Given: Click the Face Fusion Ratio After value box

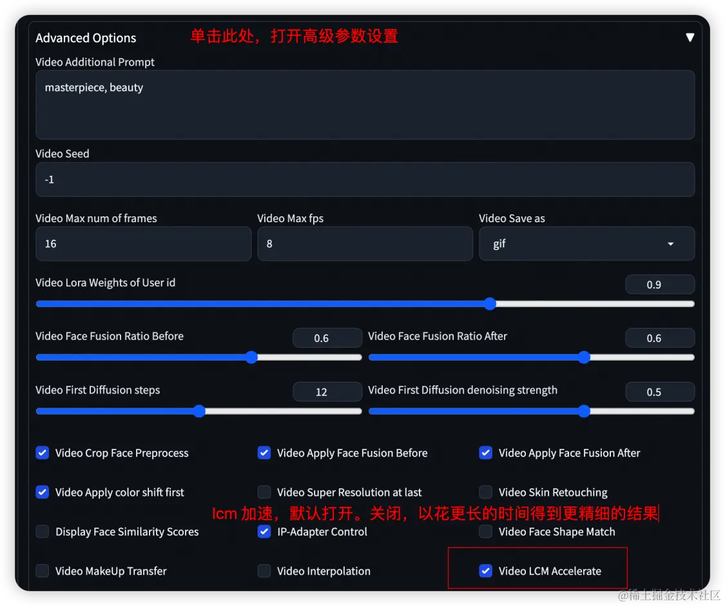Looking at the screenshot, I should click(659, 338).
